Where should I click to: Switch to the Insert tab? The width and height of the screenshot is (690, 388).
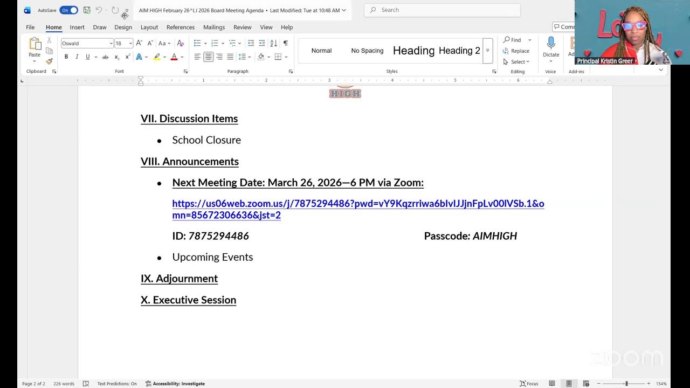point(77,27)
